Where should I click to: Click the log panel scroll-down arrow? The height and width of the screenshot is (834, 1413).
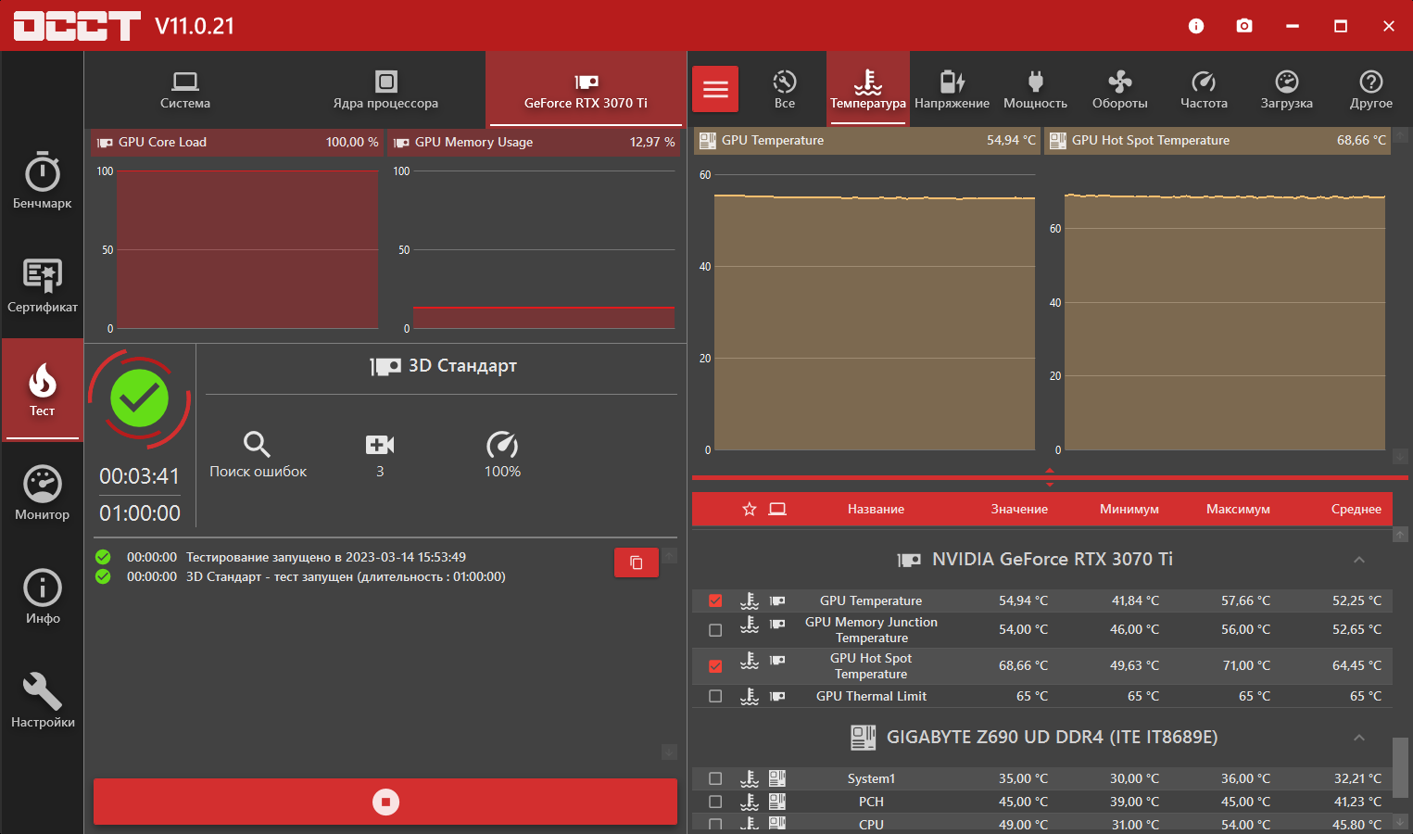[x=669, y=752]
